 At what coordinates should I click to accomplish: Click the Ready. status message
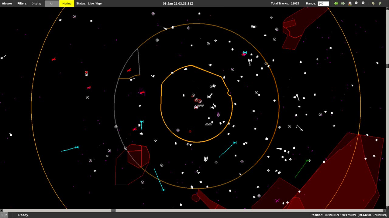(x=23, y=215)
